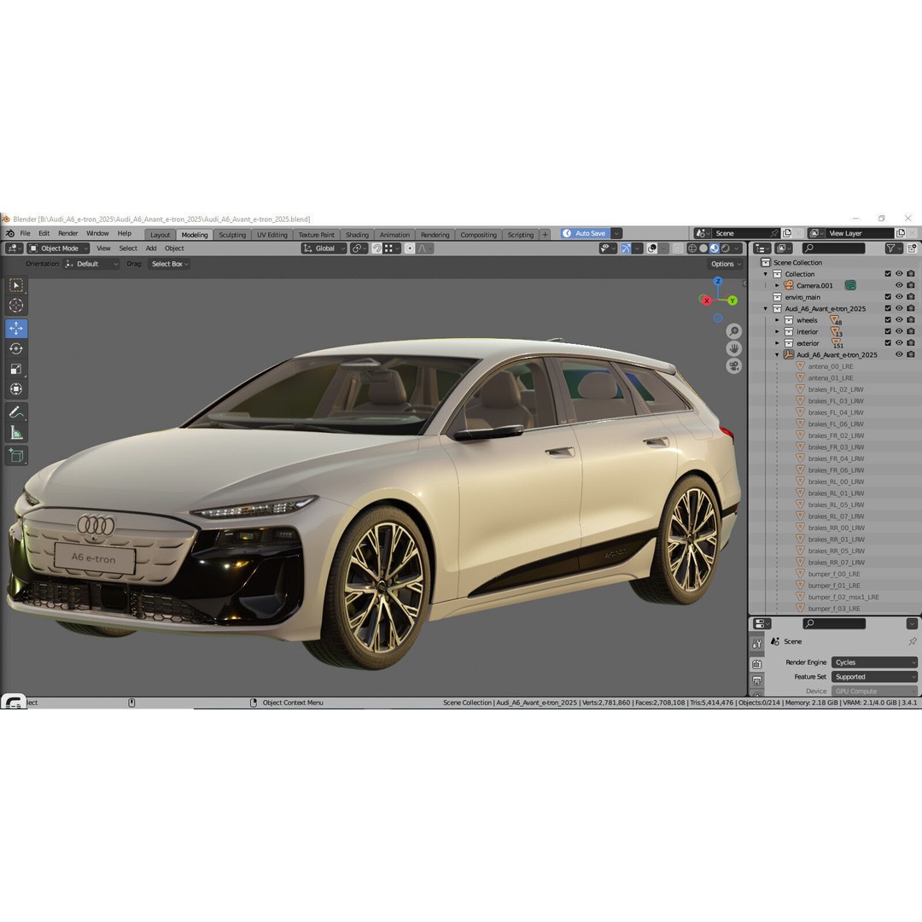Viewport: 922px width, 922px height.
Task: Expand the interior collection
Action: coord(778,331)
